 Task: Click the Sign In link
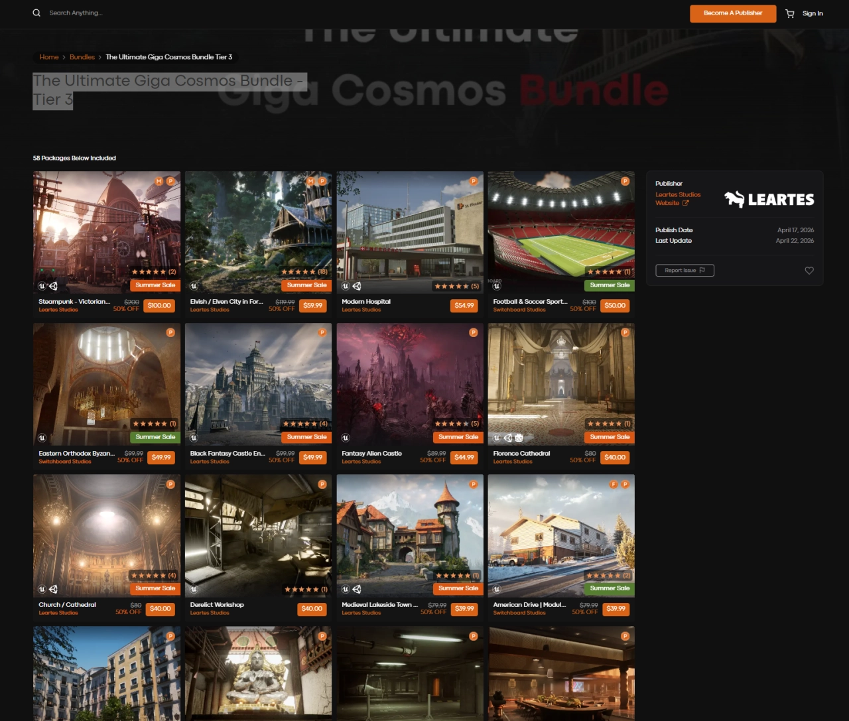click(813, 13)
